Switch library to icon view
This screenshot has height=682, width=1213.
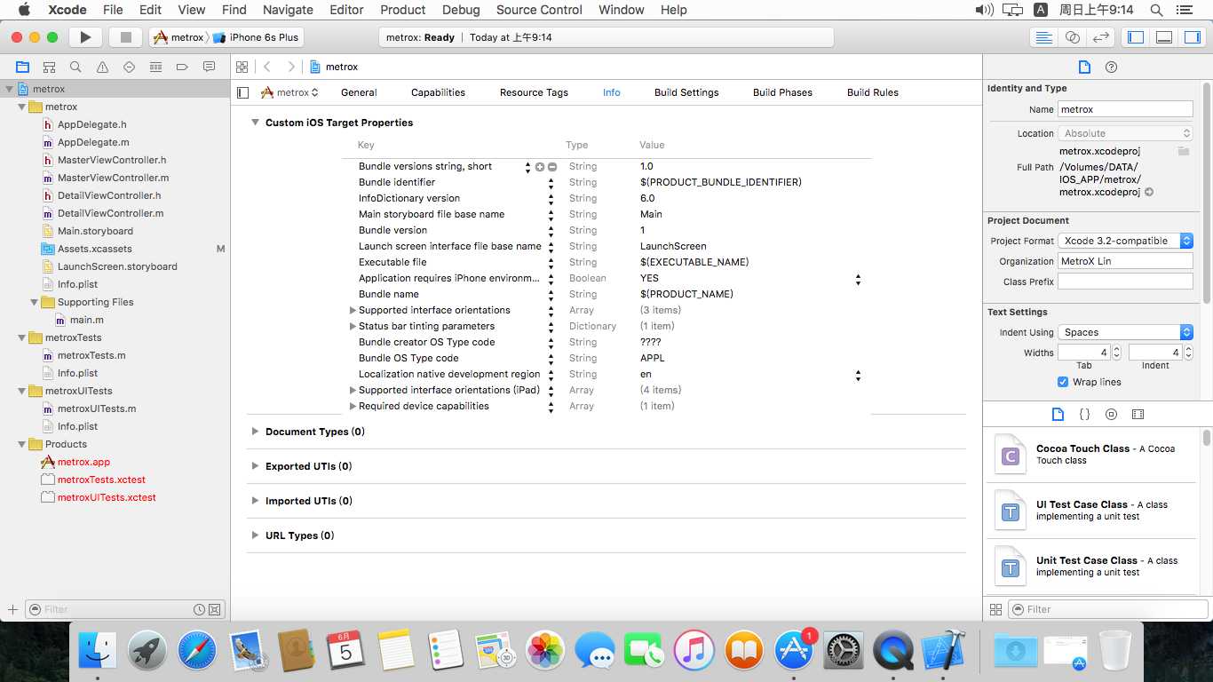click(x=995, y=609)
